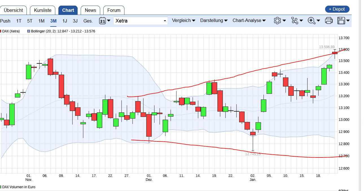
Task: Open the Xetra exchange combo box
Action: coord(141,21)
